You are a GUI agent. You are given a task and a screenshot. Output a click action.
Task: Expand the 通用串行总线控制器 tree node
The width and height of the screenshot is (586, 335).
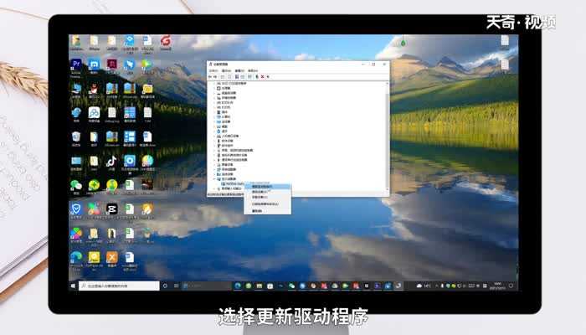214,160
